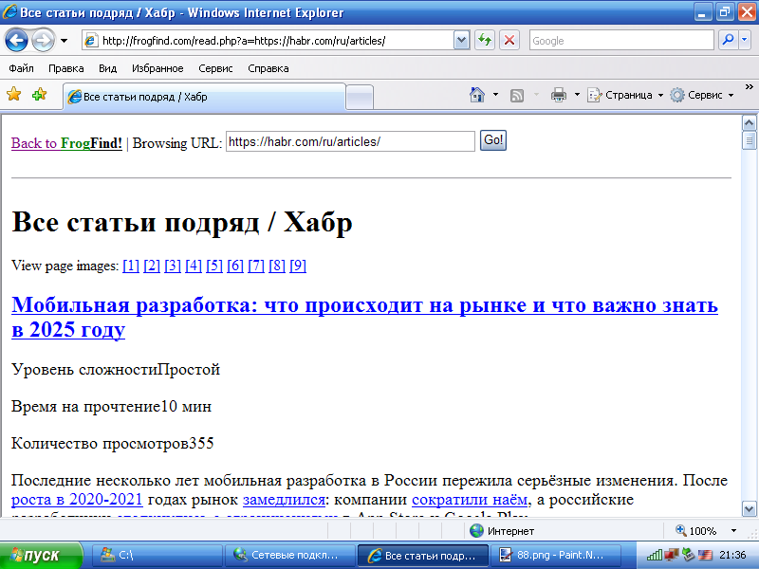This screenshot has width=759, height=569.
Task: Open Favorites Center star icon
Action: 14,94
